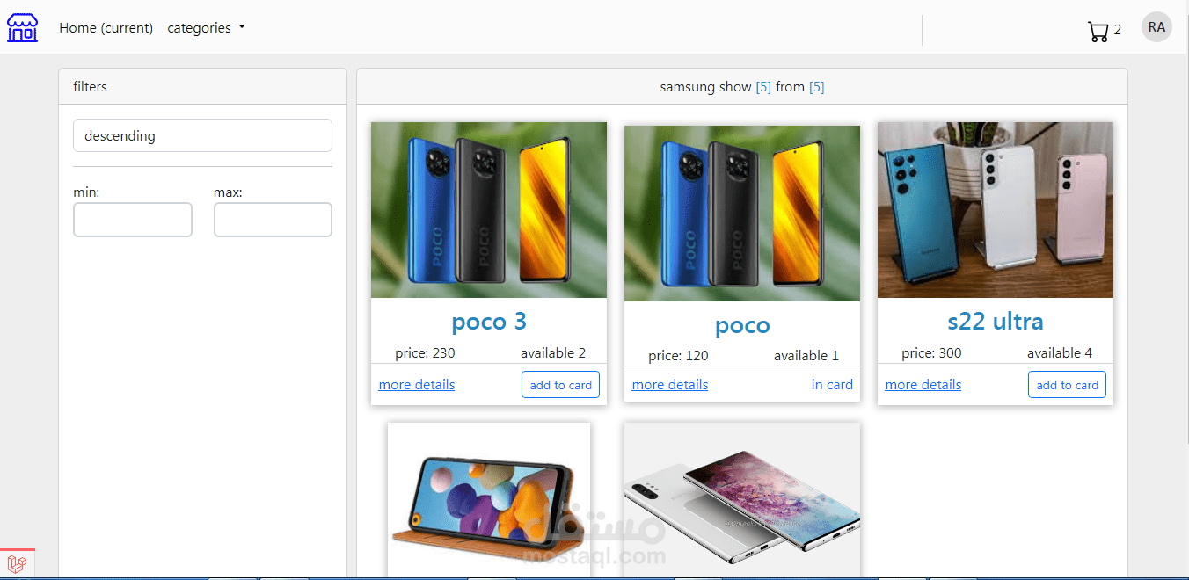Add poco 3 to card
Screen dimensions: 1189x580
(561, 385)
